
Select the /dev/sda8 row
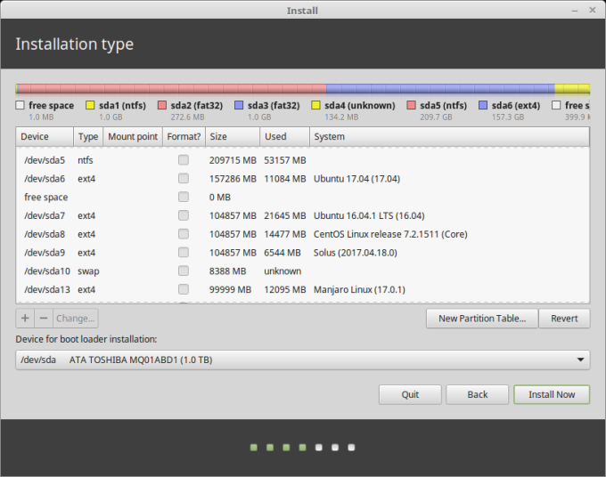303,234
